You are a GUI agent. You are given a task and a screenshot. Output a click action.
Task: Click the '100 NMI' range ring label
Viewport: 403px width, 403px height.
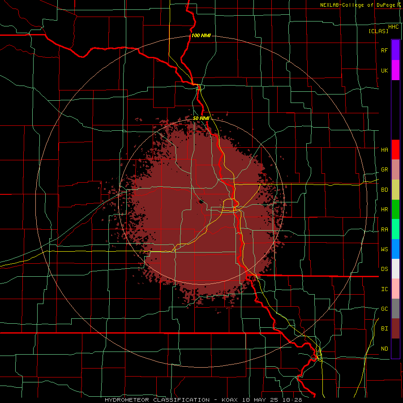click(201, 35)
